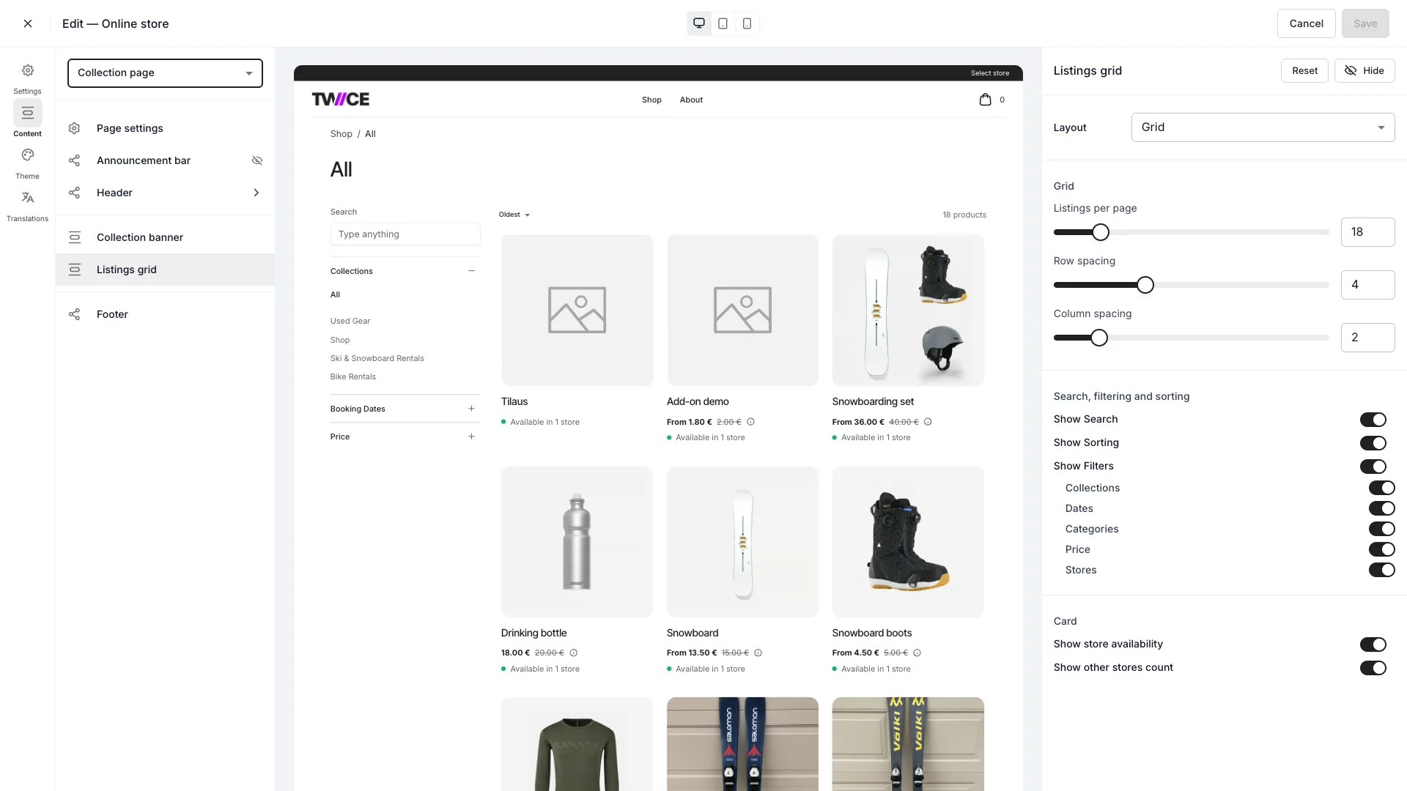The height and width of the screenshot is (791, 1407).
Task: Open Ski & Snowboard Rentals collection link
Action: [x=377, y=358]
